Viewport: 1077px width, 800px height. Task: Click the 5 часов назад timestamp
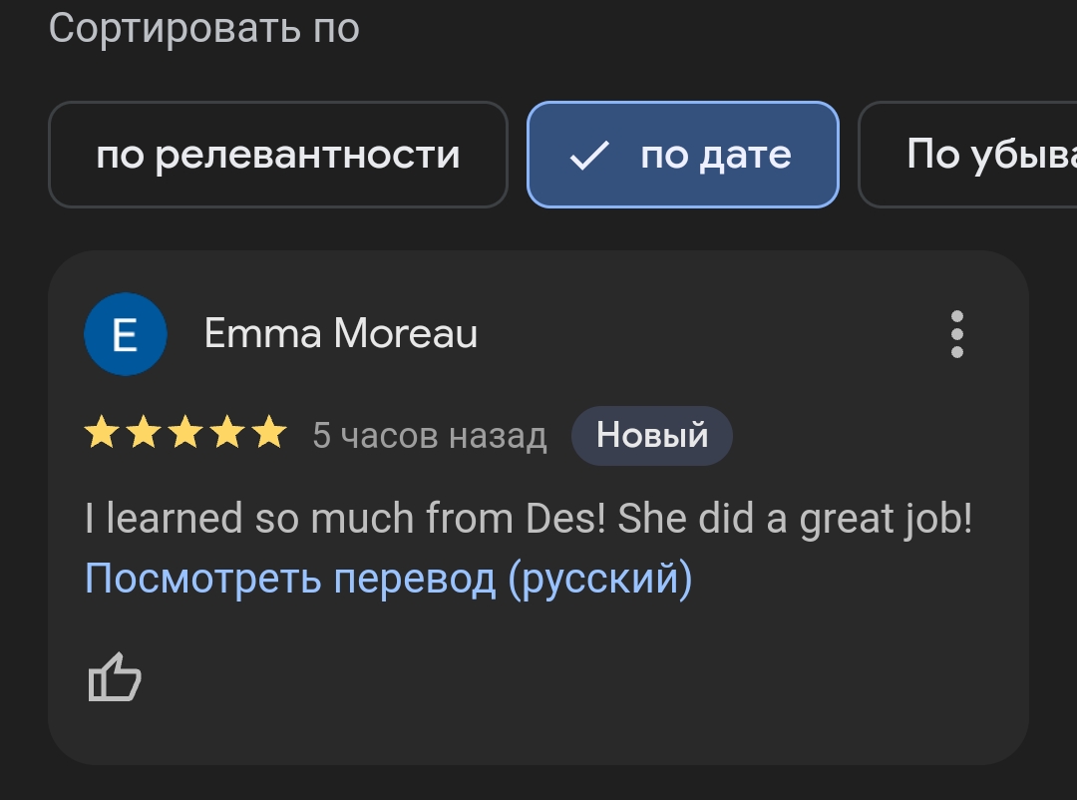[x=429, y=435]
